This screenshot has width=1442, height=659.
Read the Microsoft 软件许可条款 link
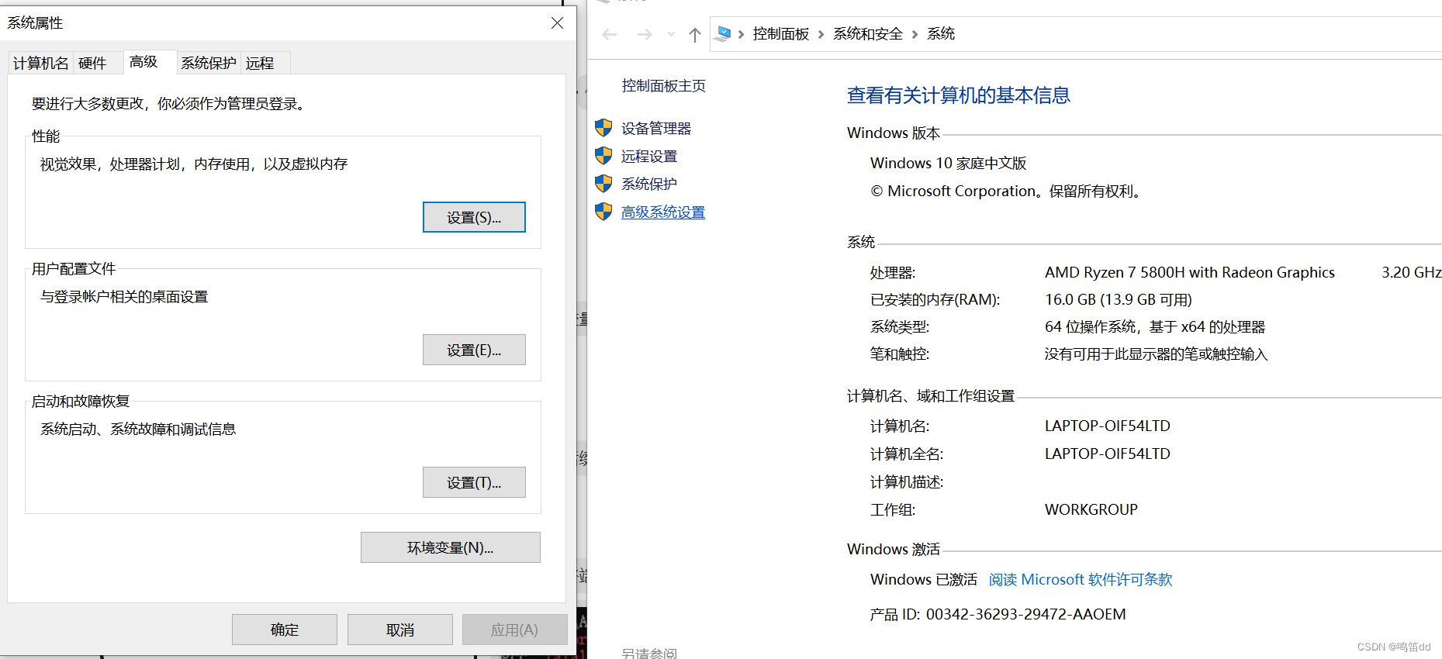[x=1081, y=579]
